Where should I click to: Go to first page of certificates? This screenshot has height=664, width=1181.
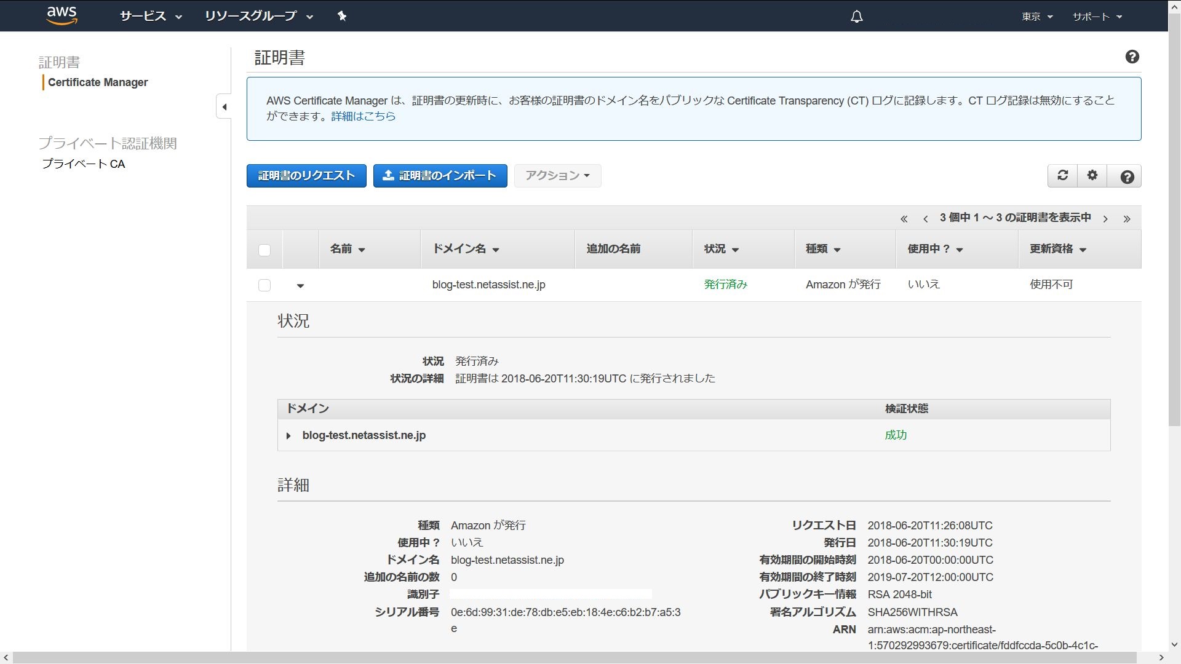(904, 219)
